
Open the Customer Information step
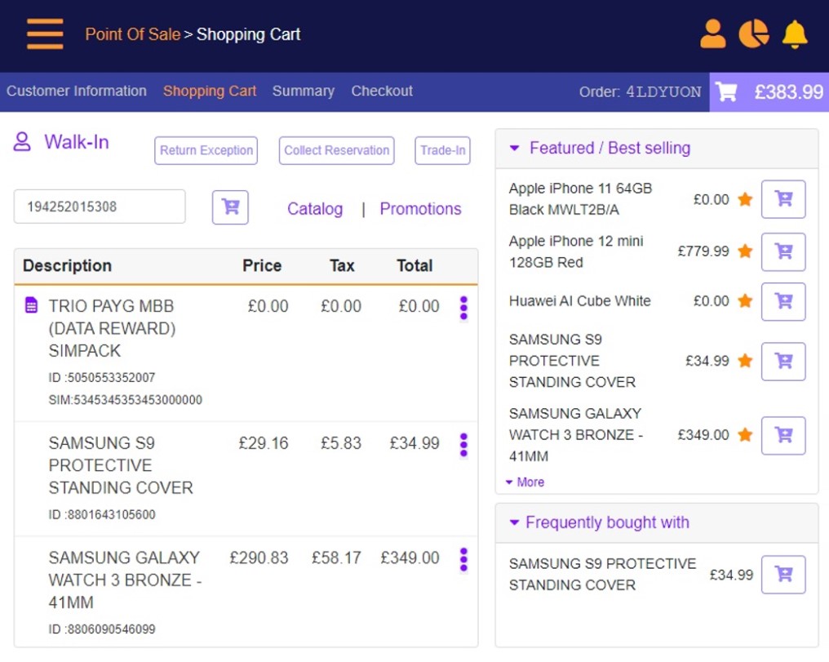(x=77, y=91)
